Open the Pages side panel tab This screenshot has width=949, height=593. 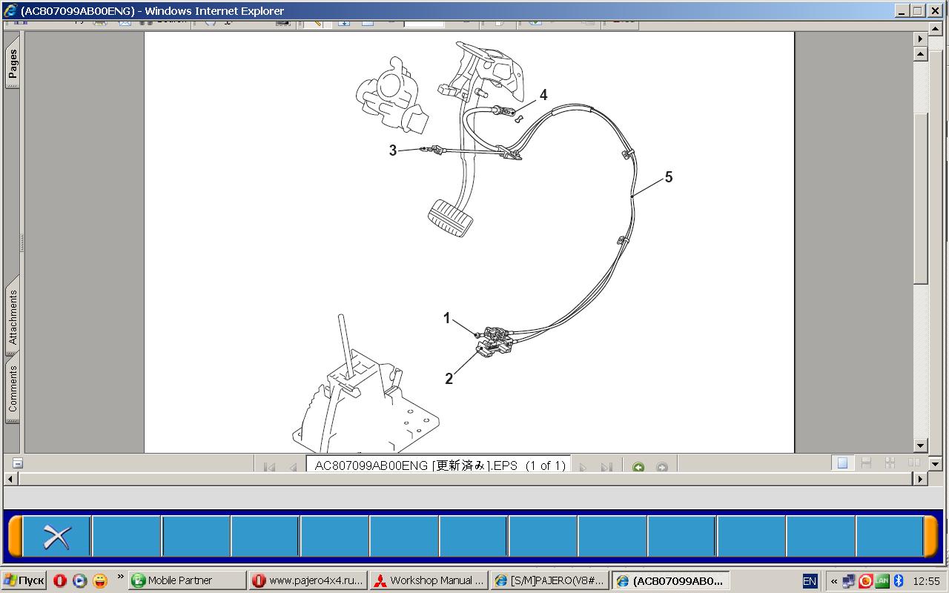coord(13,65)
